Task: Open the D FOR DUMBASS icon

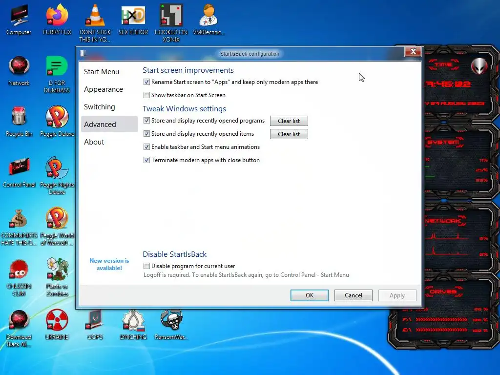Action: pyautogui.click(x=57, y=74)
